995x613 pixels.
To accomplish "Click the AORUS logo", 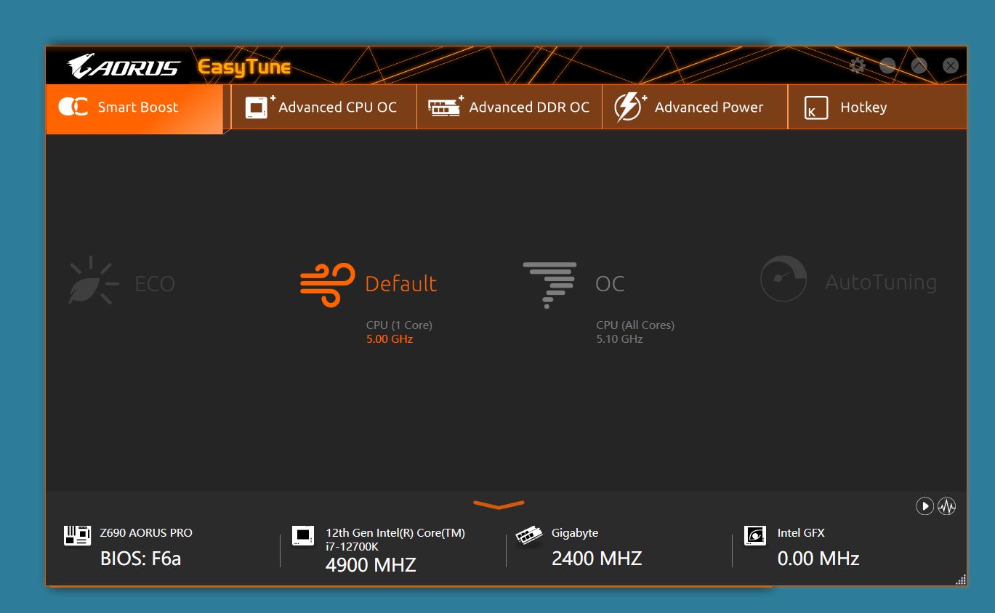I will (124, 66).
